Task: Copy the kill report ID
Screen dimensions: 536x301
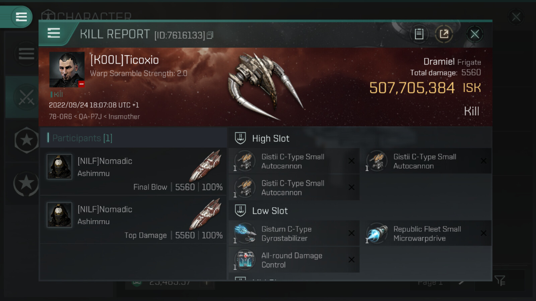Action: [x=210, y=35]
